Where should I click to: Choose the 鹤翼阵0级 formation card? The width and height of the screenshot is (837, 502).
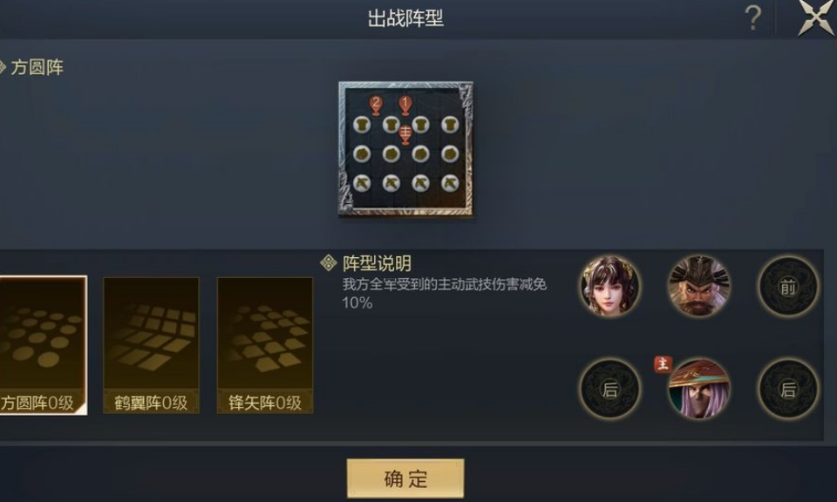(151, 344)
